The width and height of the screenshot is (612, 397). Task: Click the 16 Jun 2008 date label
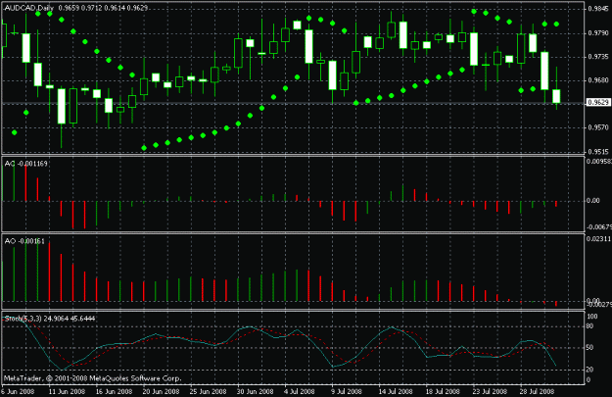(114, 391)
